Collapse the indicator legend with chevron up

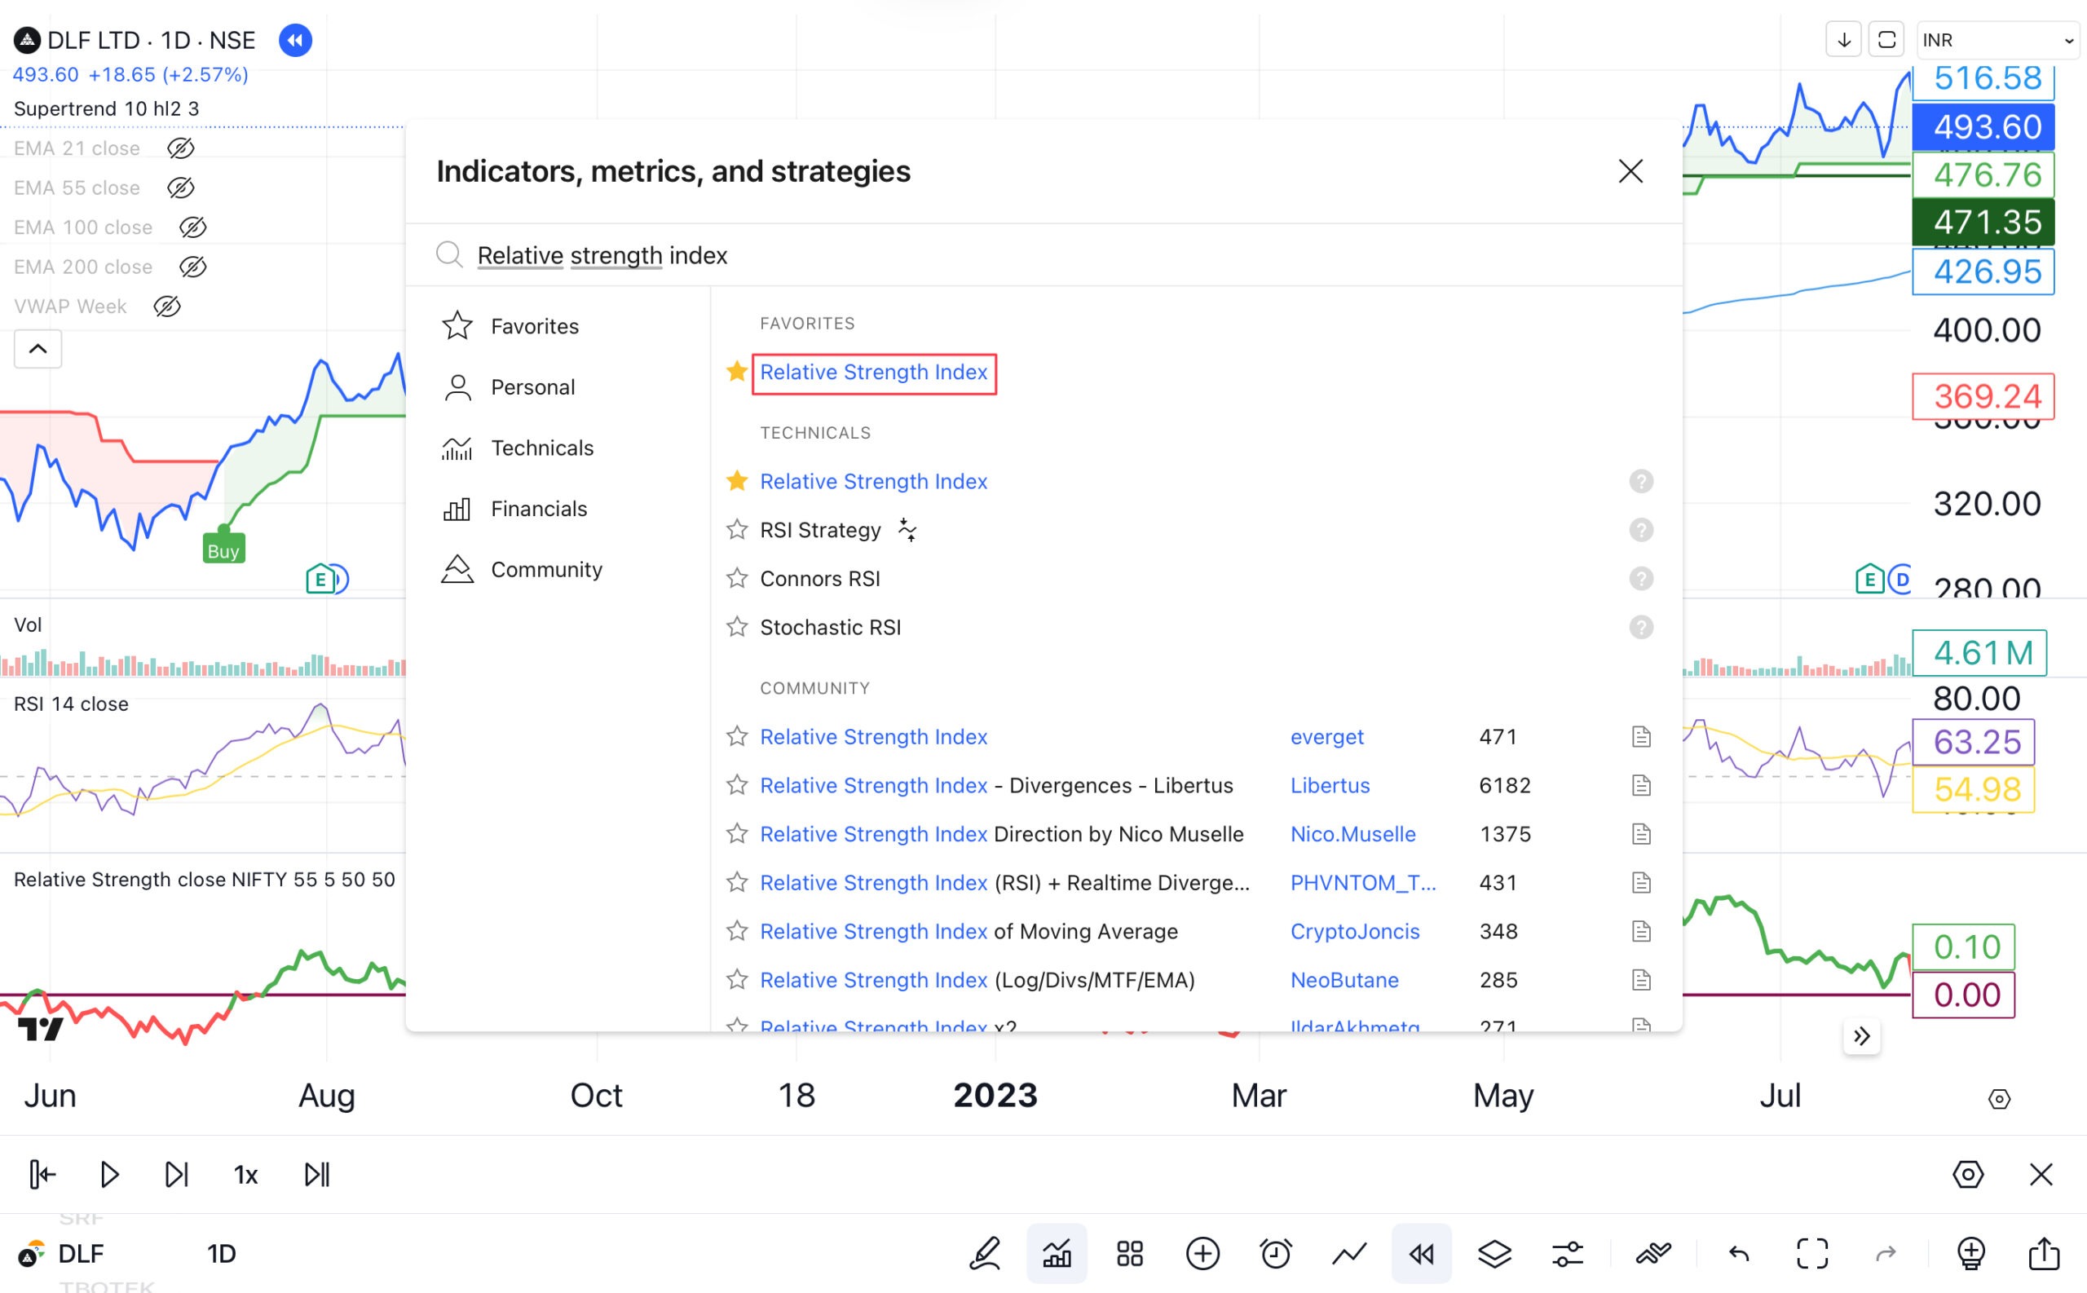pos(38,349)
